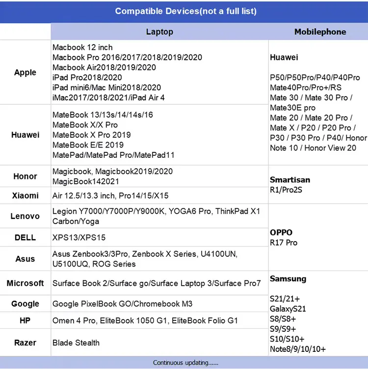Click the 'OPPO' phone brand heading

[x=281, y=232]
